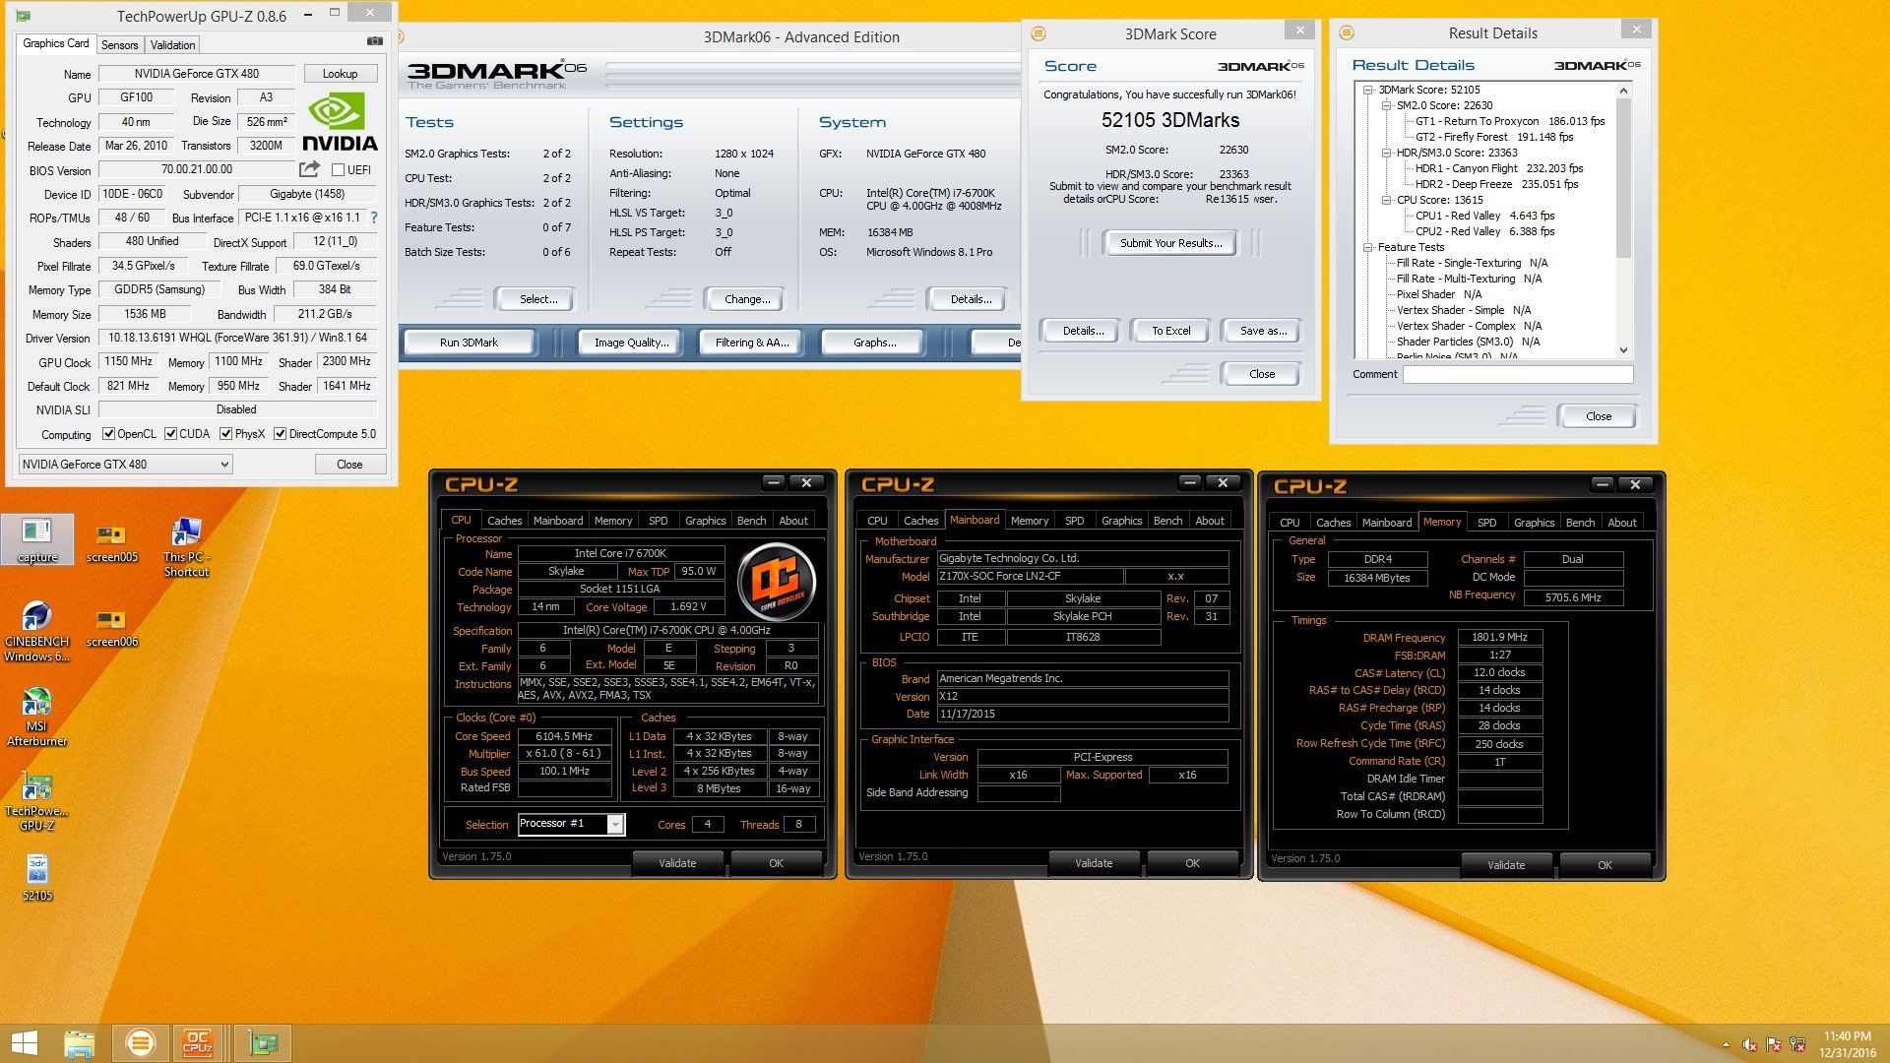The image size is (1890, 1063).
Task: Open the MSI Afterburner desktop icon
Action: click(x=37, y=717)
